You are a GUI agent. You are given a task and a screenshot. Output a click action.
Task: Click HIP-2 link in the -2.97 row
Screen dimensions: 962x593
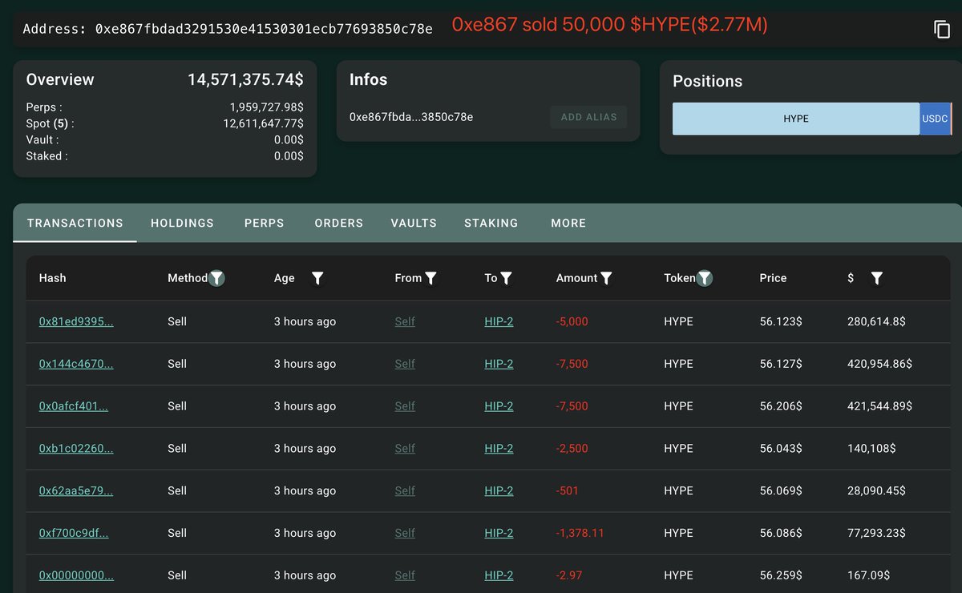pyautogui.click(x=499, y=575)
